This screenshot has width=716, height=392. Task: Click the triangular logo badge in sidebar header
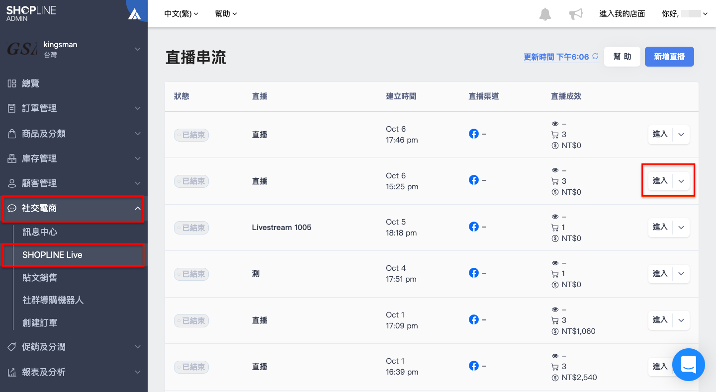(134, 14)
